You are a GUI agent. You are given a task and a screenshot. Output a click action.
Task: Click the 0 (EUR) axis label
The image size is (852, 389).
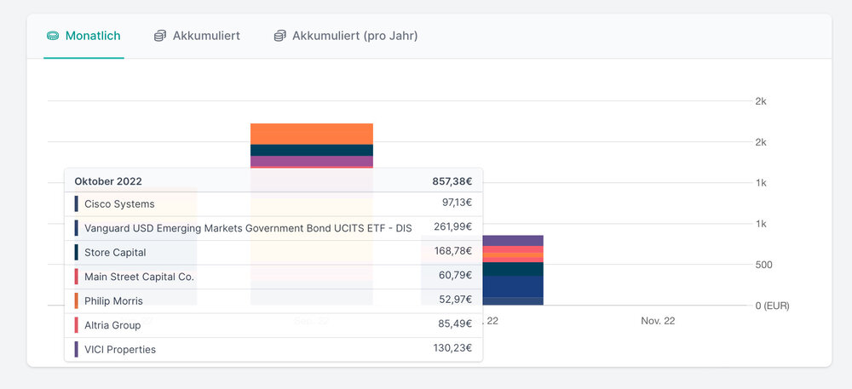tap(774, 306)
